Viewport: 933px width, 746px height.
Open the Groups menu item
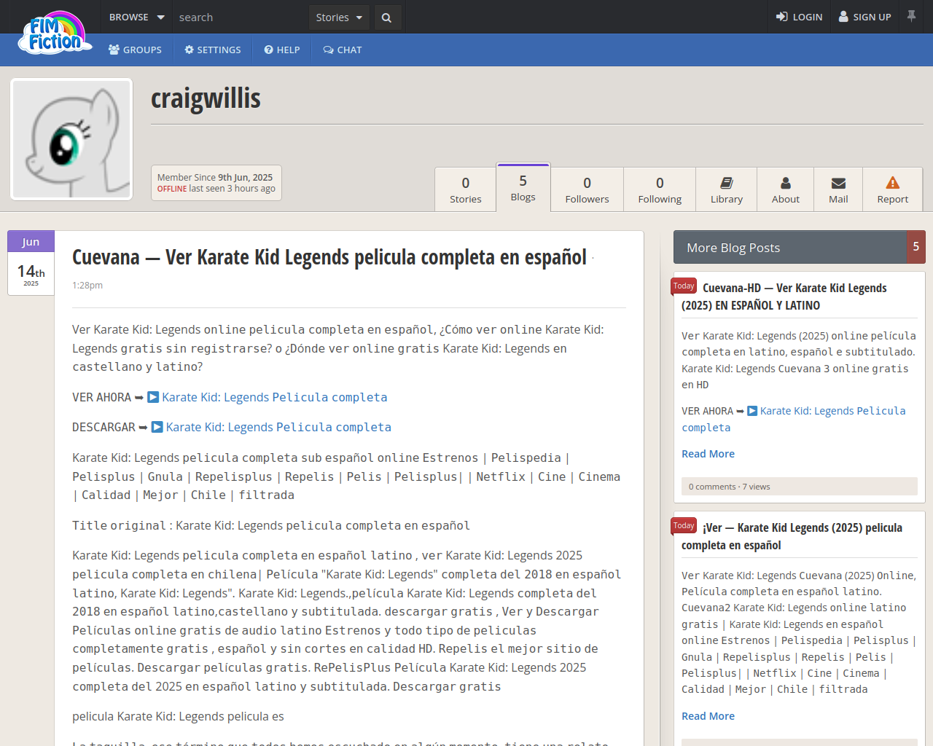135,50
